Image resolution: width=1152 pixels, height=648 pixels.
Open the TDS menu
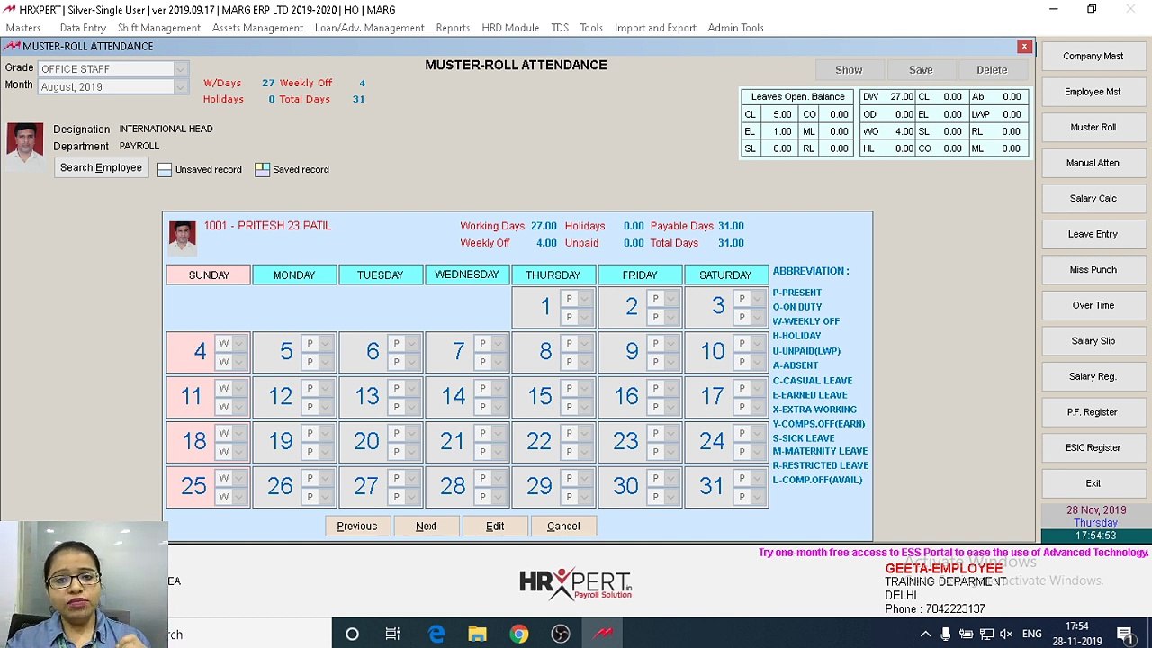(x=560, y=28)
